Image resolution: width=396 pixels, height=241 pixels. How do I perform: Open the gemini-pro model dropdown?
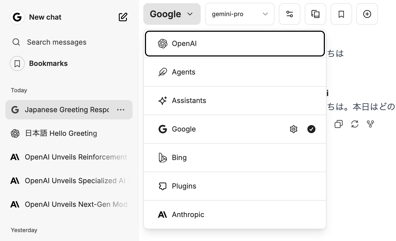239,14
